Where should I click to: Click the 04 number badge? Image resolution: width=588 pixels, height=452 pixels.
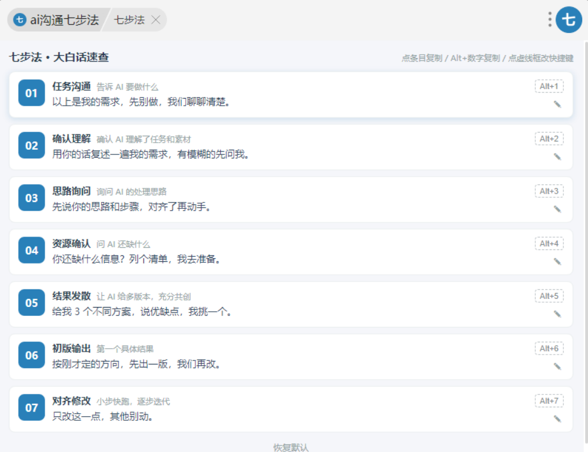point(32,251)
